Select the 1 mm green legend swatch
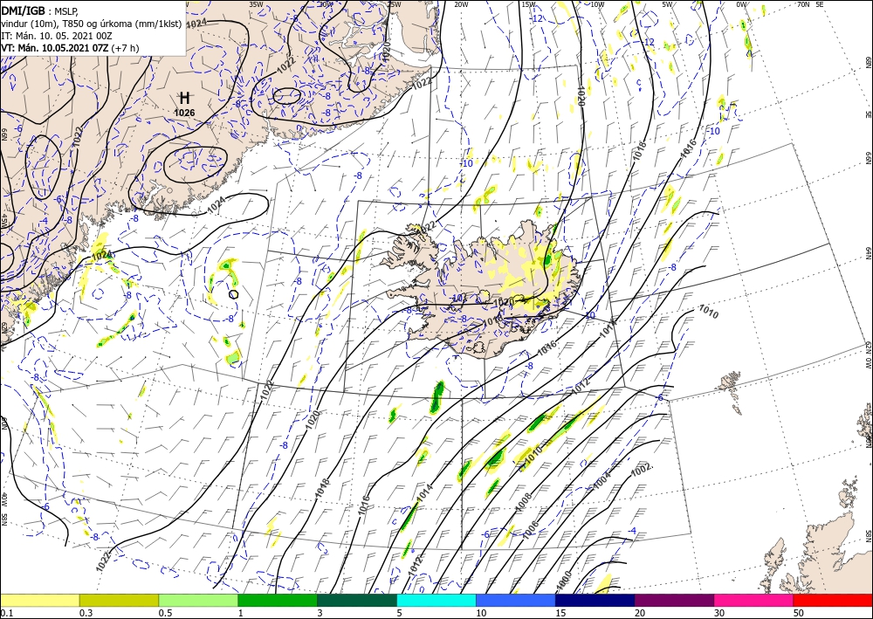The height and width of the screenshot is (619, 873). click(x=278, y=600)
